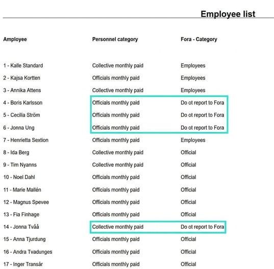
Task: Select employee "1 - Kalle Standard"
Action: click(23, 65)
